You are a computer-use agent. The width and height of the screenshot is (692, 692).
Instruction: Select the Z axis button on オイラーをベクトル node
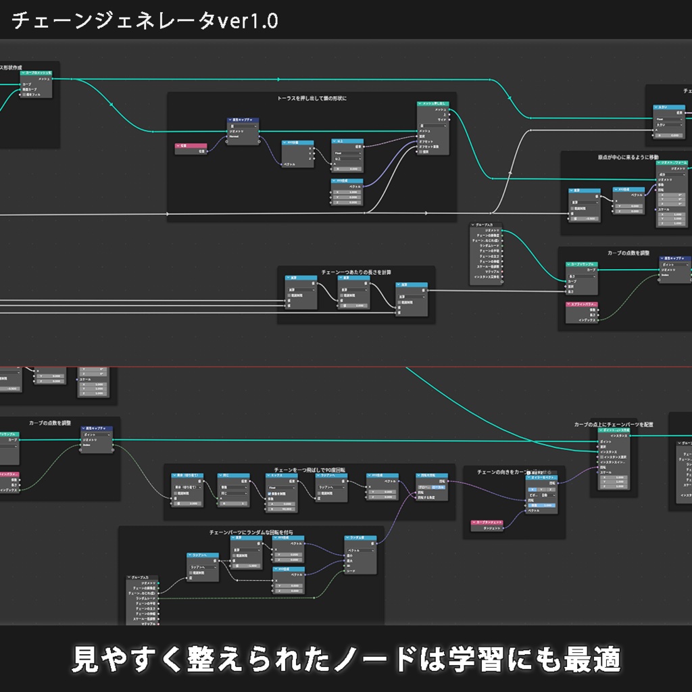(550, 489)
